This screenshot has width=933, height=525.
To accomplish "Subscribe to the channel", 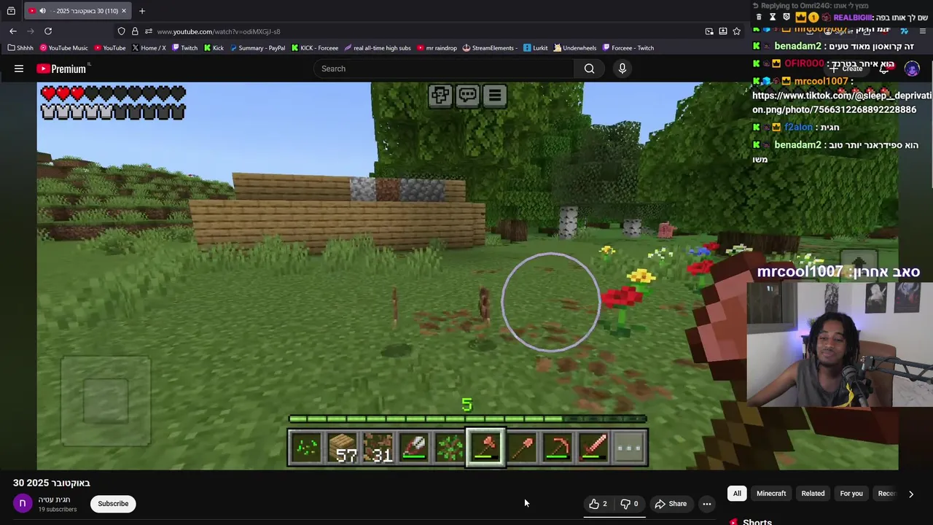I will (x=113, y=504).
